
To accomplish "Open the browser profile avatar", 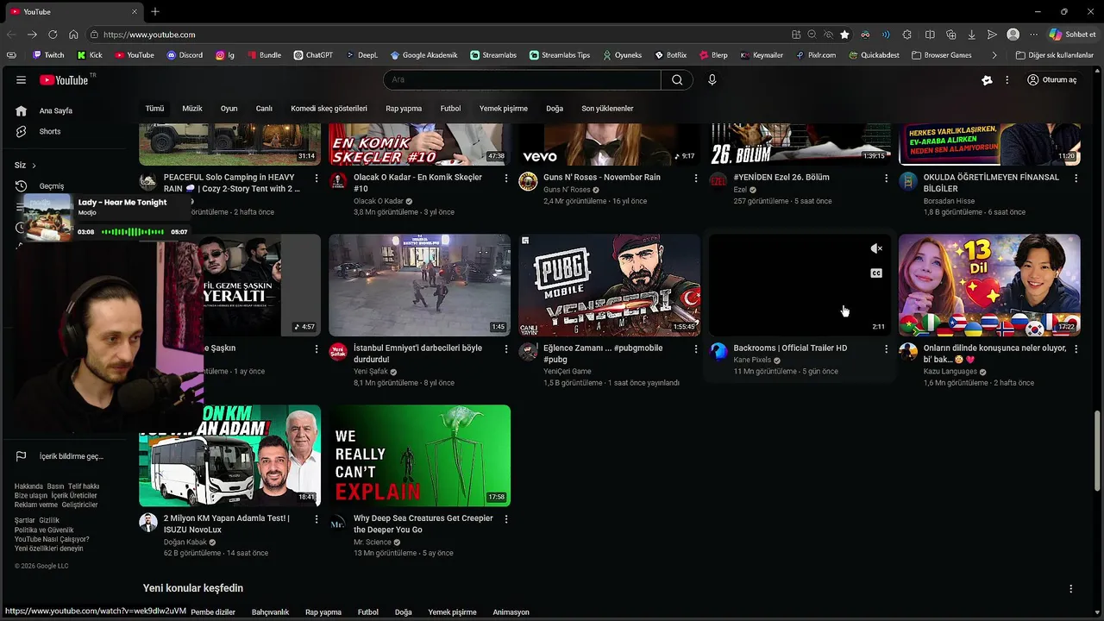I will [x=1013, y=34].
